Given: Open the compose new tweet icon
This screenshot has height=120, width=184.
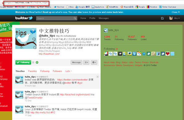Looking at the screenshot, I should click(x=162, y=18).
